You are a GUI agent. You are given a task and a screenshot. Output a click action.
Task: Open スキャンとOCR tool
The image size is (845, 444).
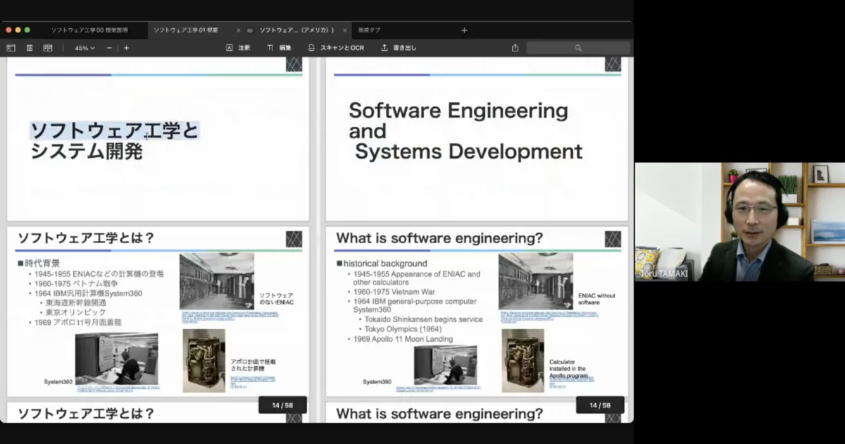click(336, 48)
